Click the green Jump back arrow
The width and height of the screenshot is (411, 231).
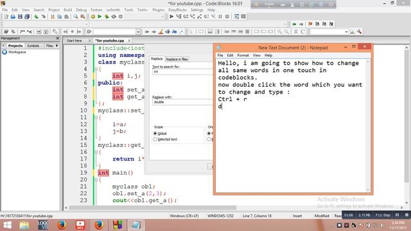pyautogui.click(x=294, y=24)
